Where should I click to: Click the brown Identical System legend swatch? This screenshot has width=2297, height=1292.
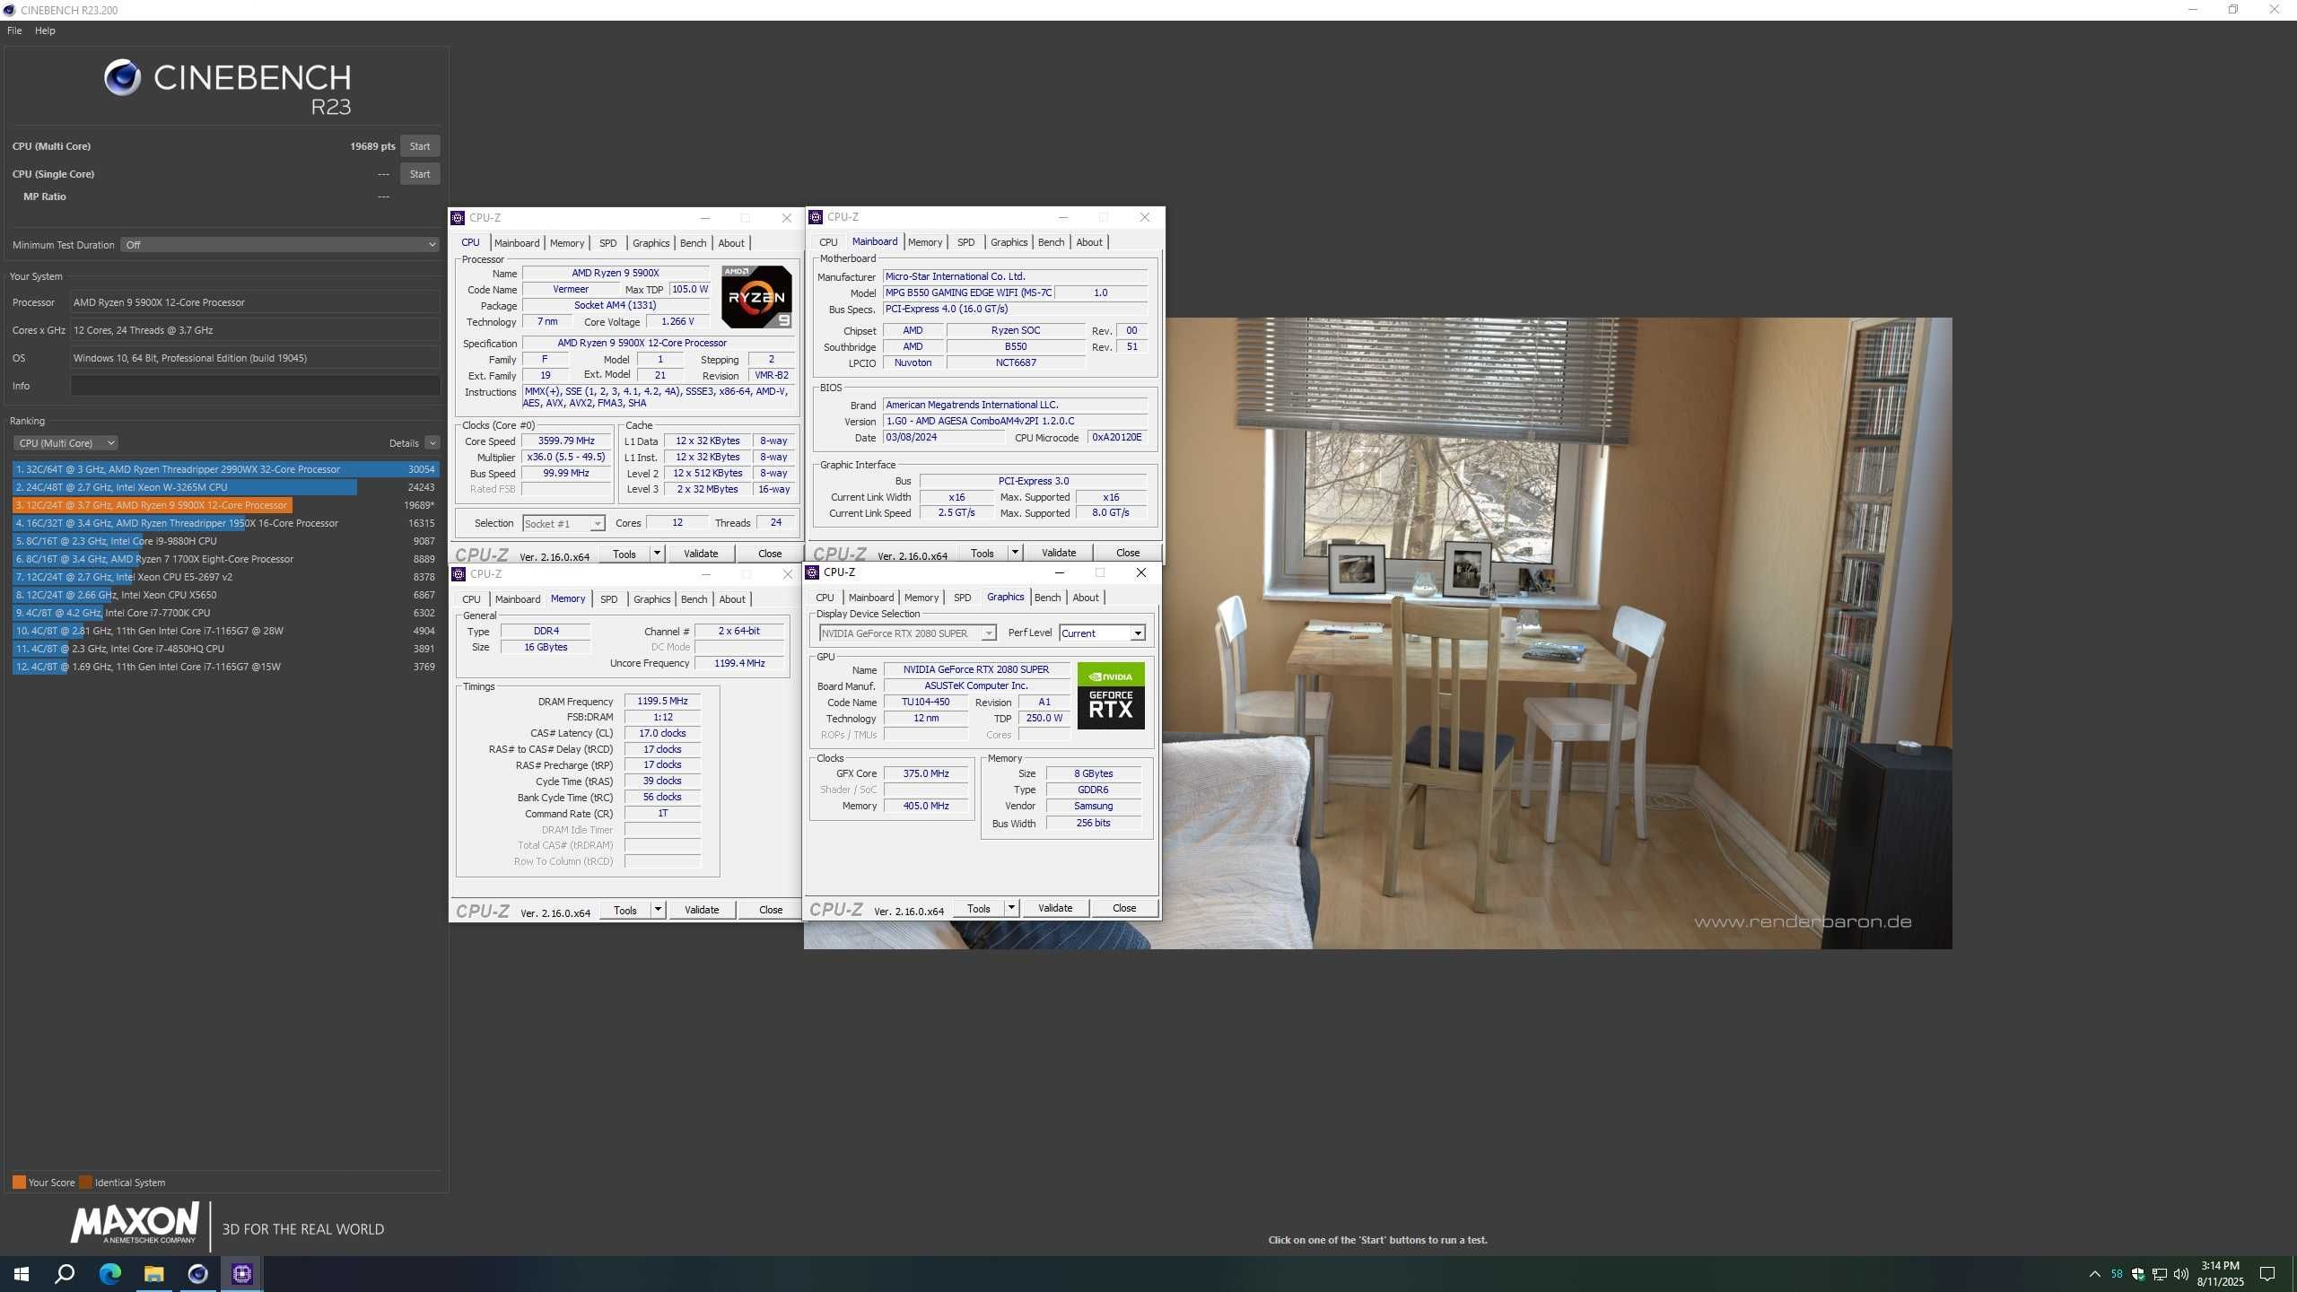coord(85,1183)
